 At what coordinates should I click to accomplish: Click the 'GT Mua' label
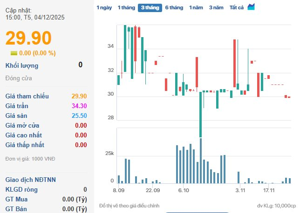(16, 199)
